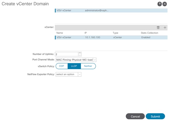Open the Port Channel Mode dropdown arrow
This screenshot has width=169, height=121.
coord(94,60)
